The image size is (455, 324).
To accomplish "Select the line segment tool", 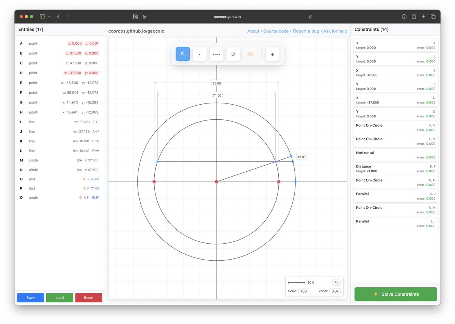I will [x=217, y=54].
